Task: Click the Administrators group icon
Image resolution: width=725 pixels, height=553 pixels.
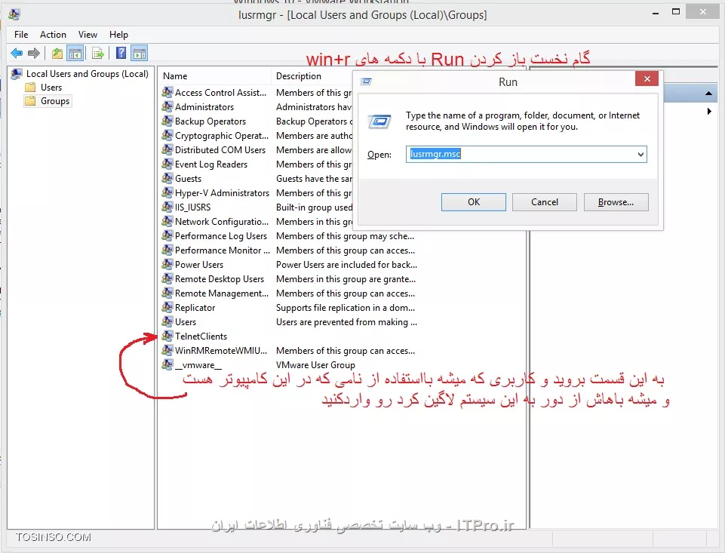Action: tap(167, 107)
